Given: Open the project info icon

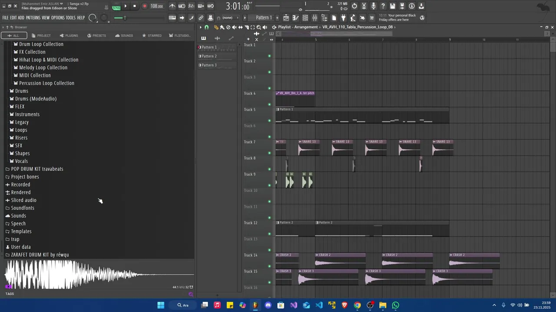Looking at the screenshot, I should click(x=412, y=6).
